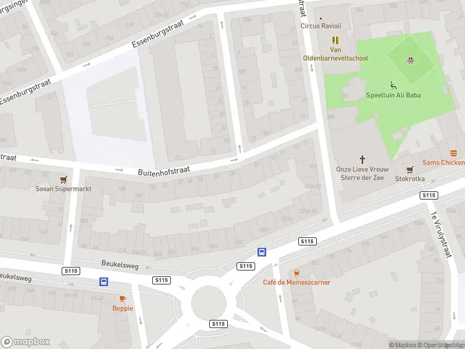Open the Mapbox logo link
The height and width of the screenshot is (349, 465).
pos(26,341)
